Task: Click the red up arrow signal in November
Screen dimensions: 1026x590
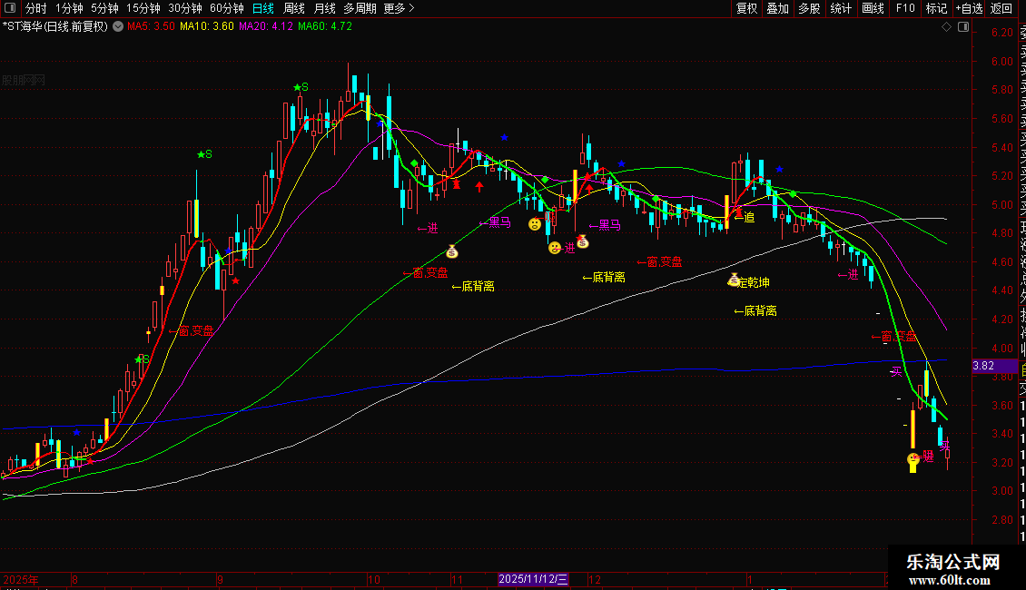Action: pos(479,186)
